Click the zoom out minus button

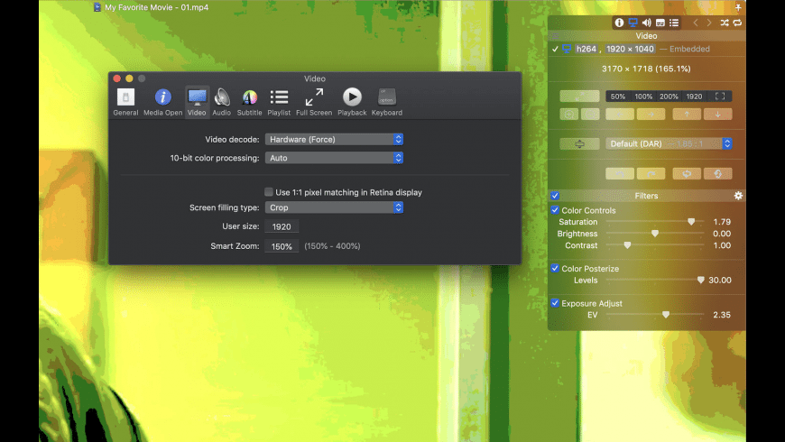pos(590,115)
